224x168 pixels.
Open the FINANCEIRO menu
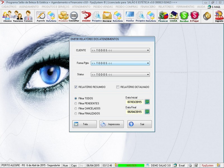pos(148,7)
